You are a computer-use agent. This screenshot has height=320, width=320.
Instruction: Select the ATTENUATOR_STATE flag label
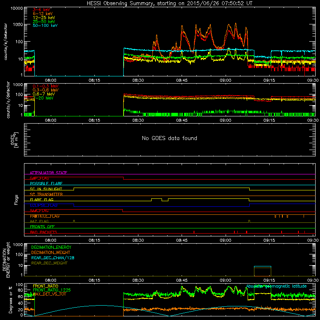click(48, 173)
